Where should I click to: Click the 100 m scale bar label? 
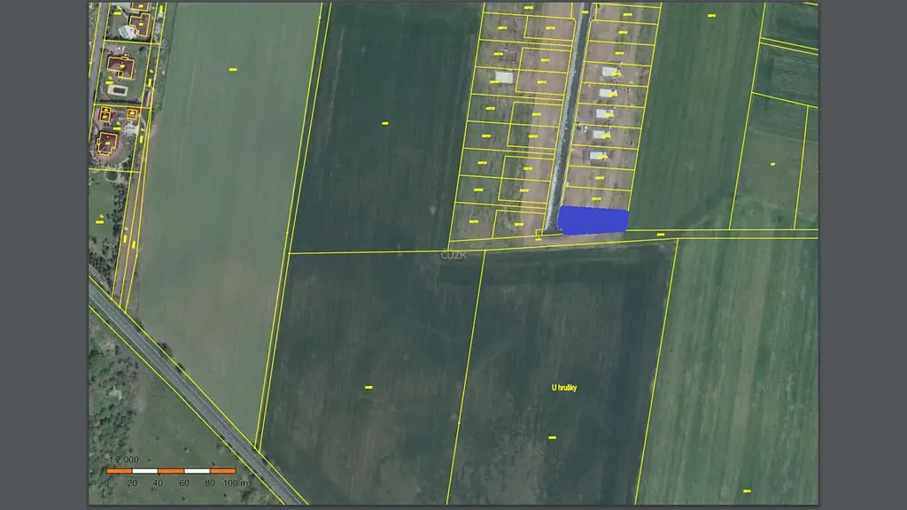[x=236, y=483]
